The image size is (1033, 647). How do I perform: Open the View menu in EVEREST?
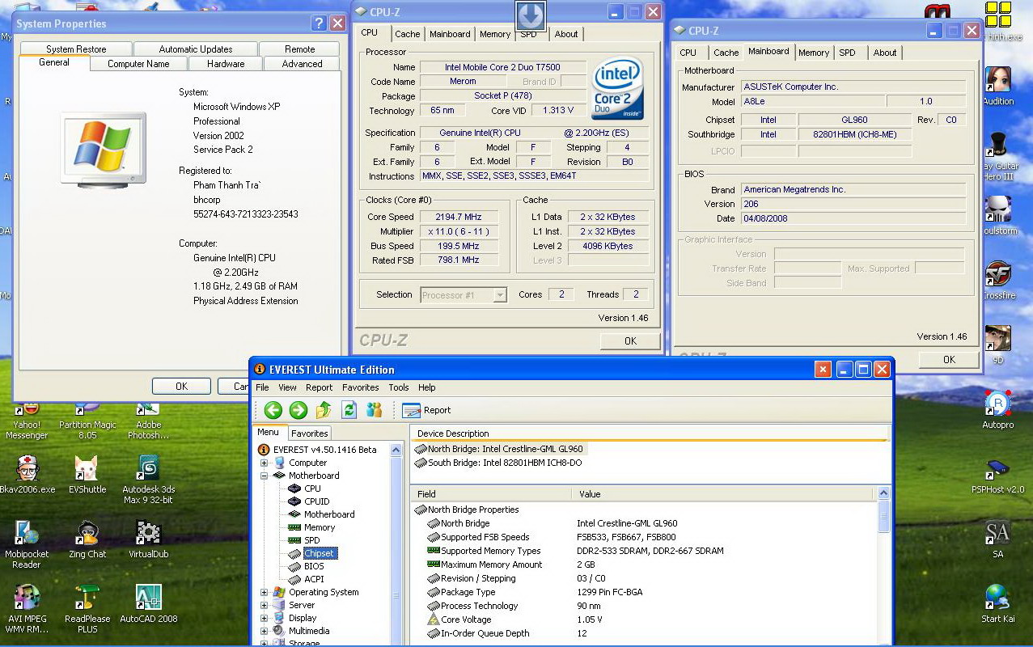point(287,387)
